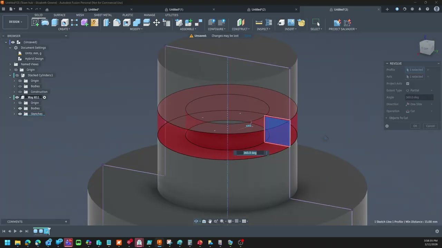Hide the Way #2:1 component
Screen dimensions: 442x248
[17, 97]
